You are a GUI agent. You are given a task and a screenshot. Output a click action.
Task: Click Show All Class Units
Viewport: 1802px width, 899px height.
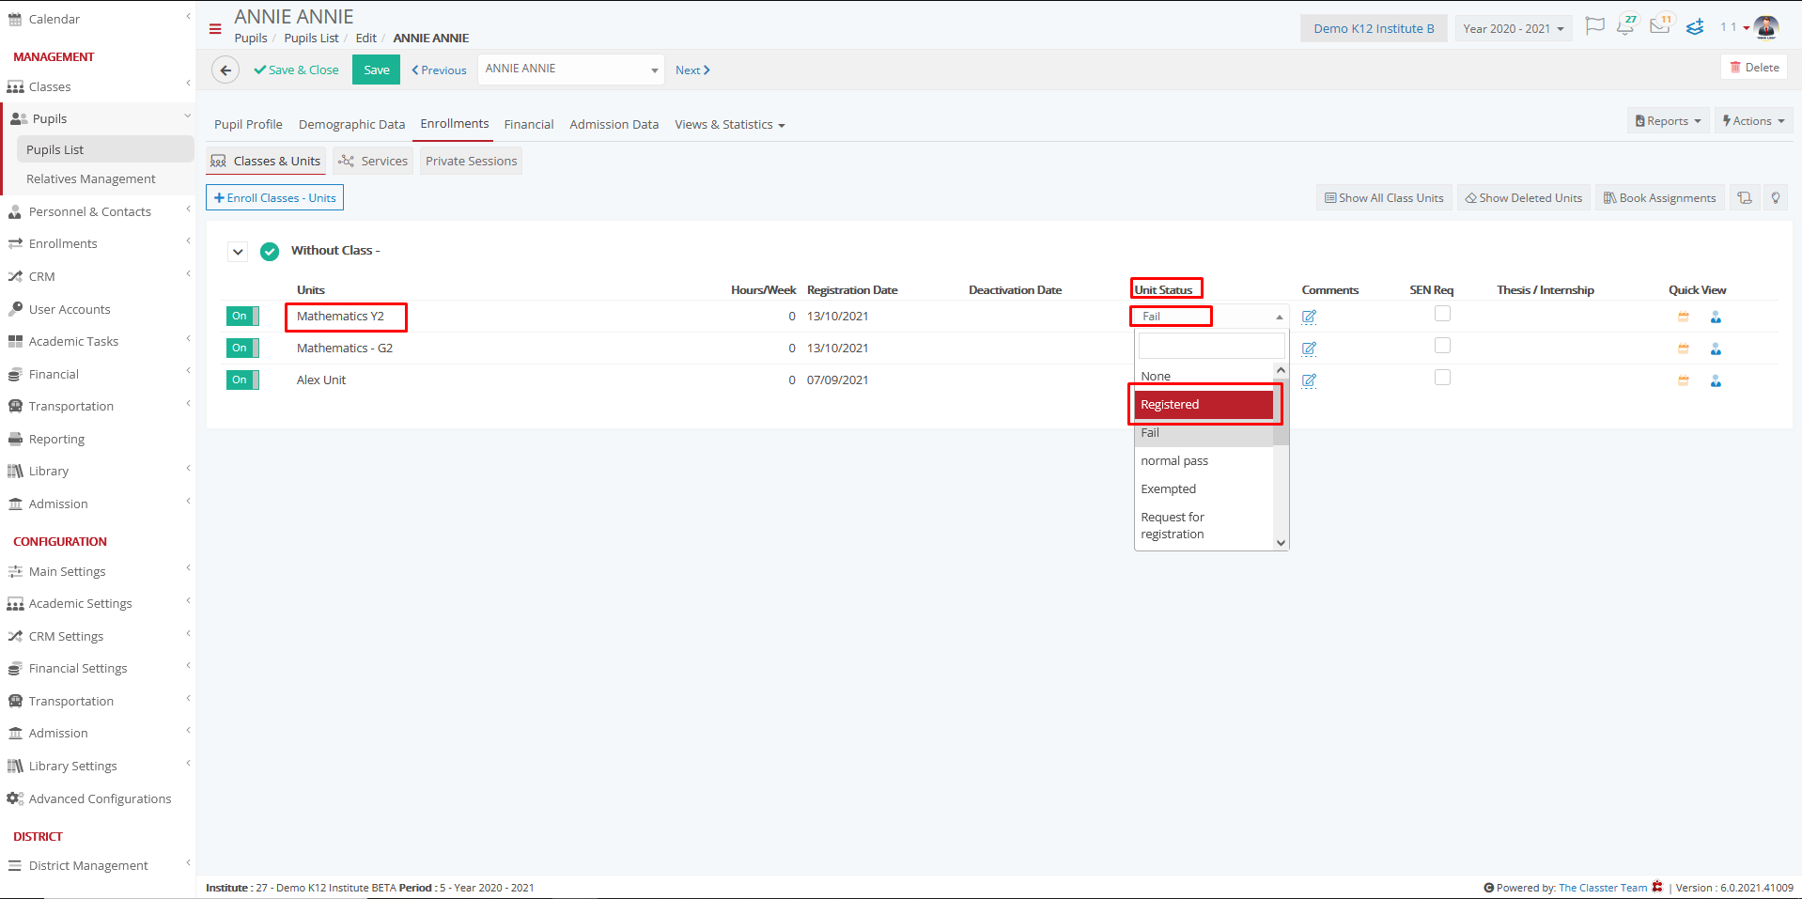(x=1384, y=198)
